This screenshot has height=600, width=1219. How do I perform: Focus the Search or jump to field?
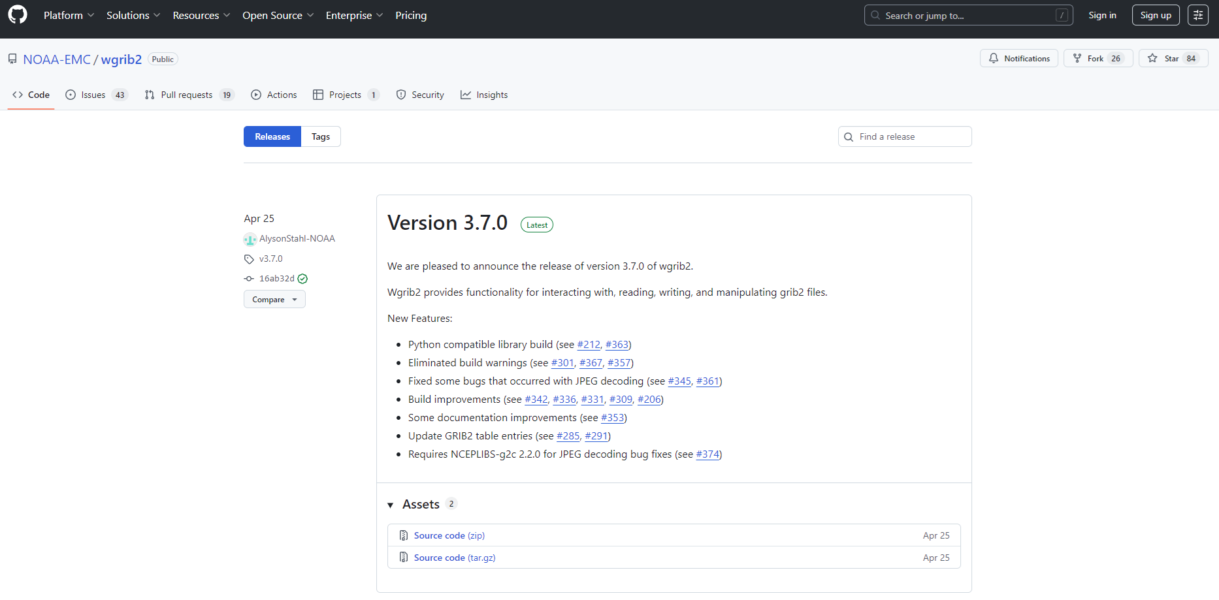click(x=969, y=15)
